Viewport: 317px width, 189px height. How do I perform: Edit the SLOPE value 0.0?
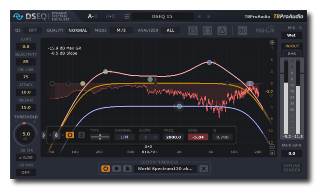coord(26,46)
